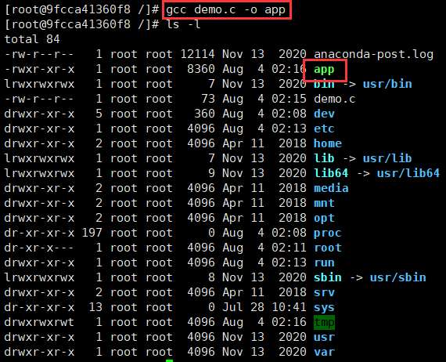The image size is (446, 362).
Task: Click the green terminal cursor block
Action: pyautogui.click(x=170, y=360)
